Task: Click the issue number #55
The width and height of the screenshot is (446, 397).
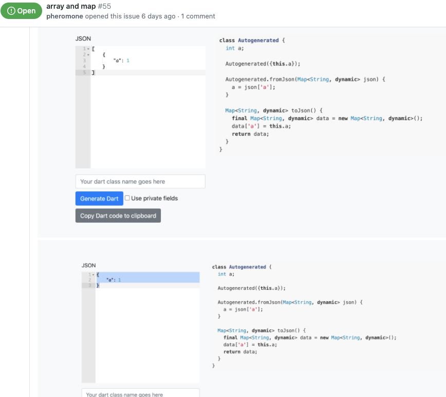Action: point(104,6)
